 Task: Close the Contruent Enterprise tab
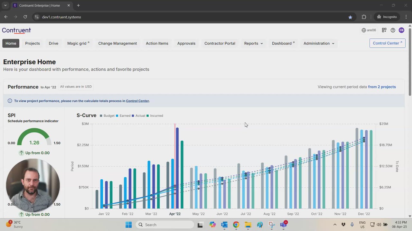tap(69, 5)
